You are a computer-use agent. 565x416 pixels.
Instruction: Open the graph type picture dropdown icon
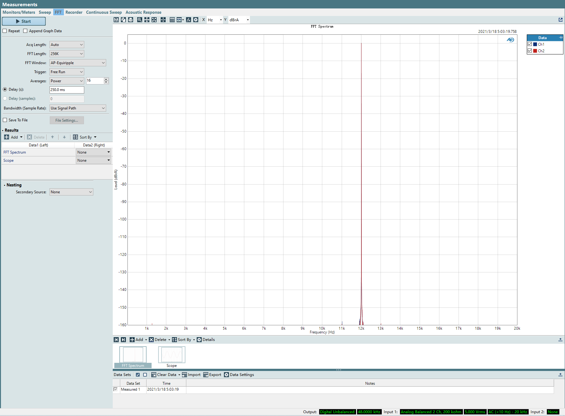180,20
